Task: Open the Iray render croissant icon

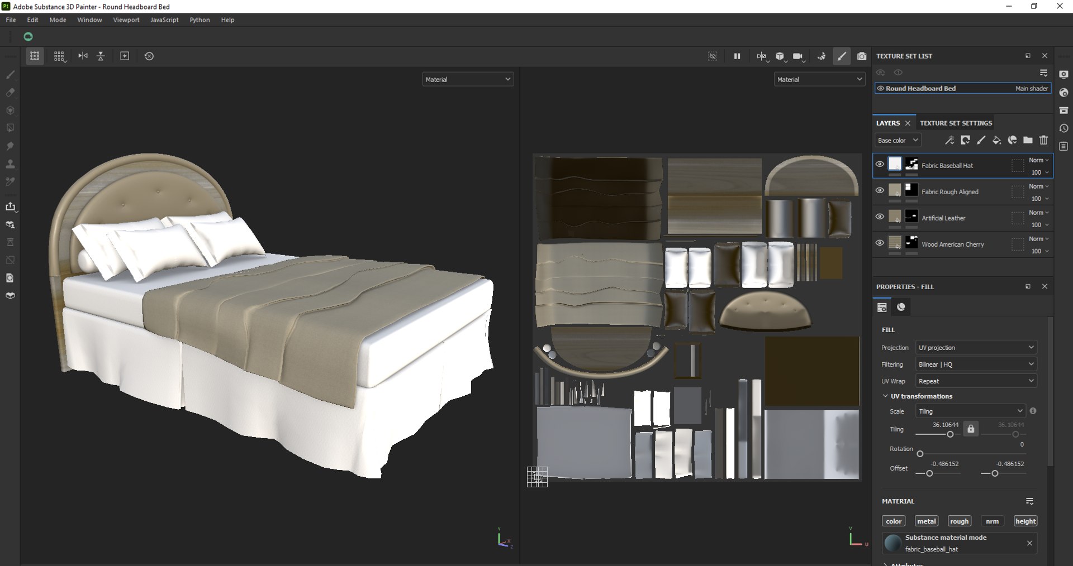Action: 822,56
